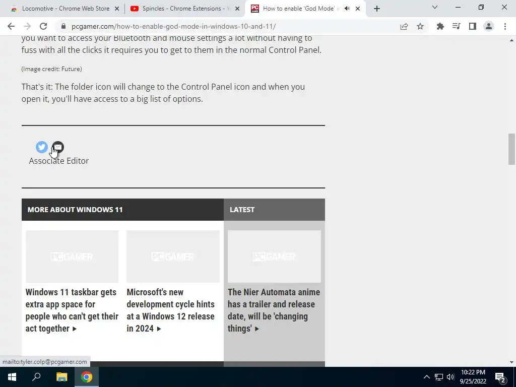Bookmark this page with the star
This screenshot has height=387, width=516.
pos(420,26)
